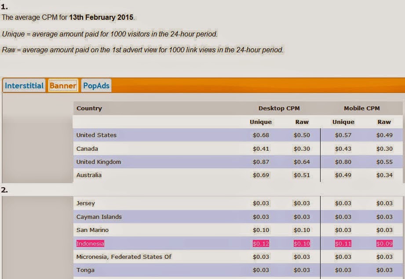Image resolution: width=405 pixels, height=279 pixels.
Task: Open the PopAds tab
Action: tap(96, 86)
